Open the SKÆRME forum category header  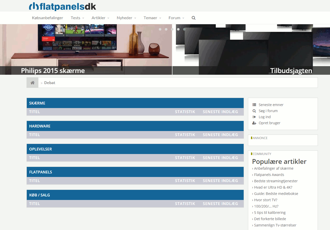(x=37, y=103)
